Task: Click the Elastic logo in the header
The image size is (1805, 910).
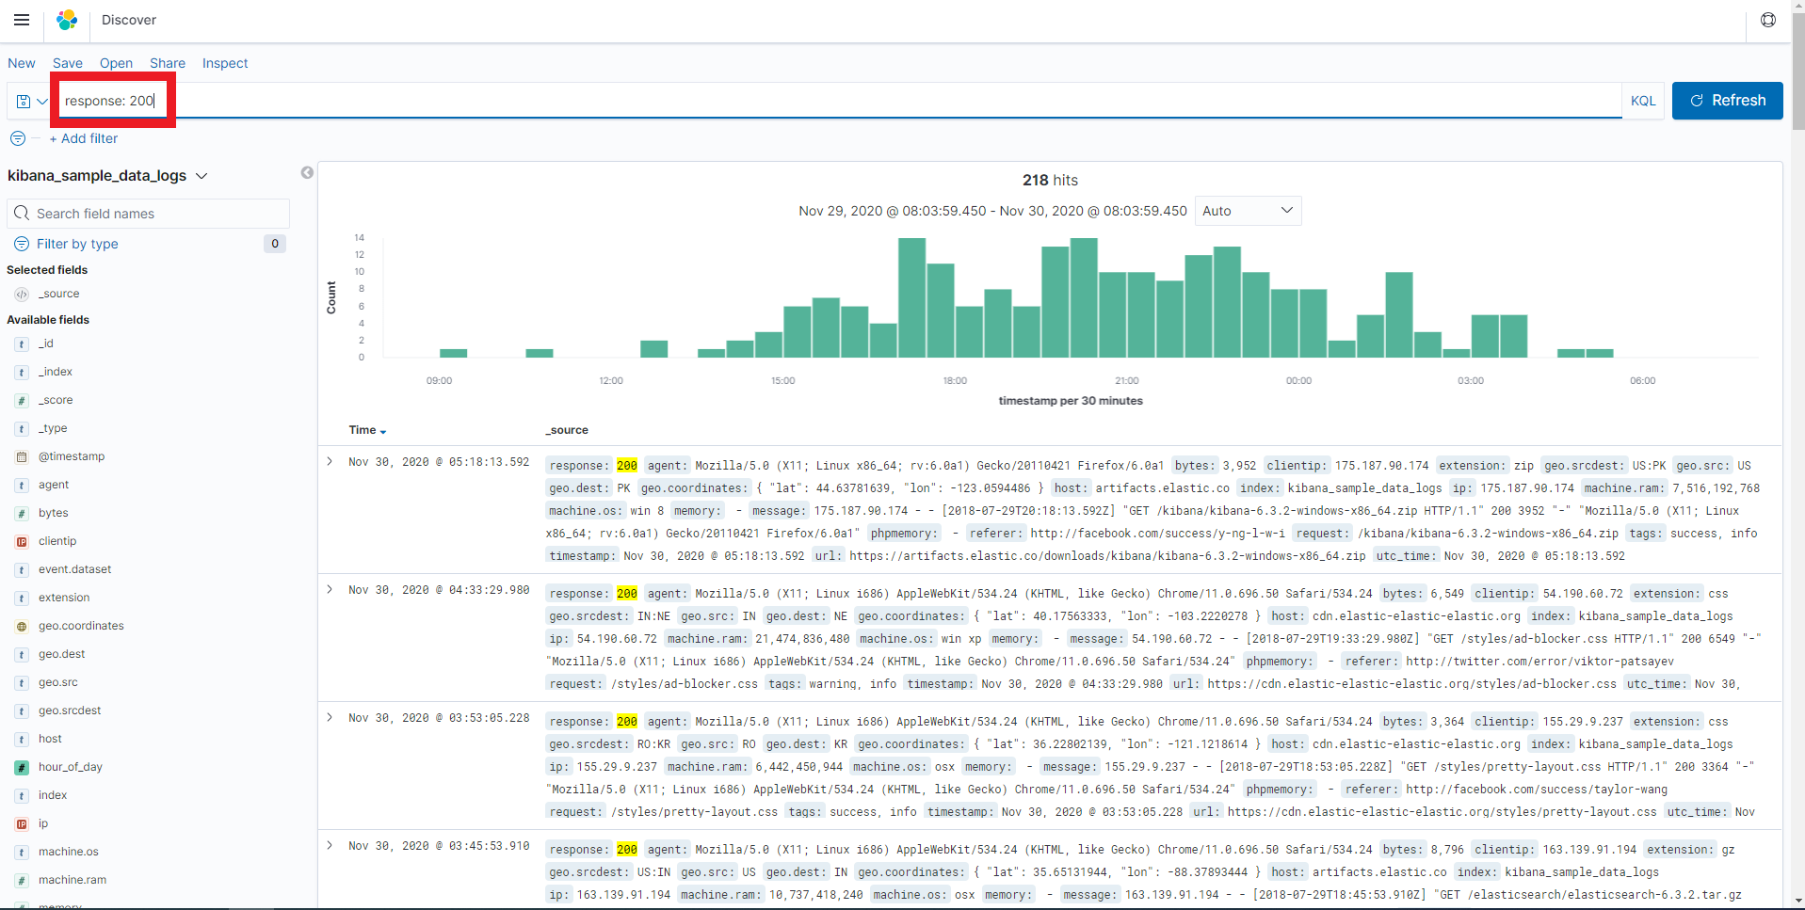Action: click(66, 19)
